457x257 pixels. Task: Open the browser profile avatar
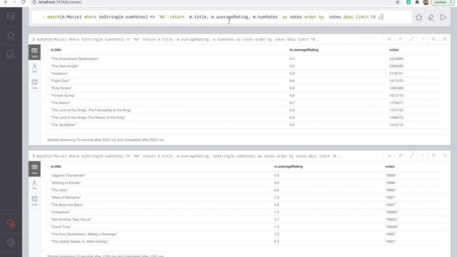pyautogui.click(x=426, y=2)
